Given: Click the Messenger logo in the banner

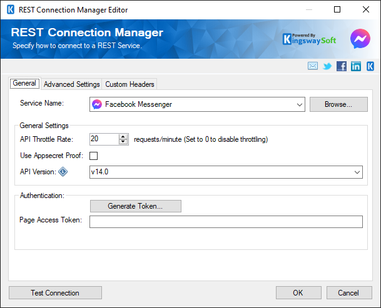Looking at the screenshot, I should pyautogui.click(x=360, y=39).
